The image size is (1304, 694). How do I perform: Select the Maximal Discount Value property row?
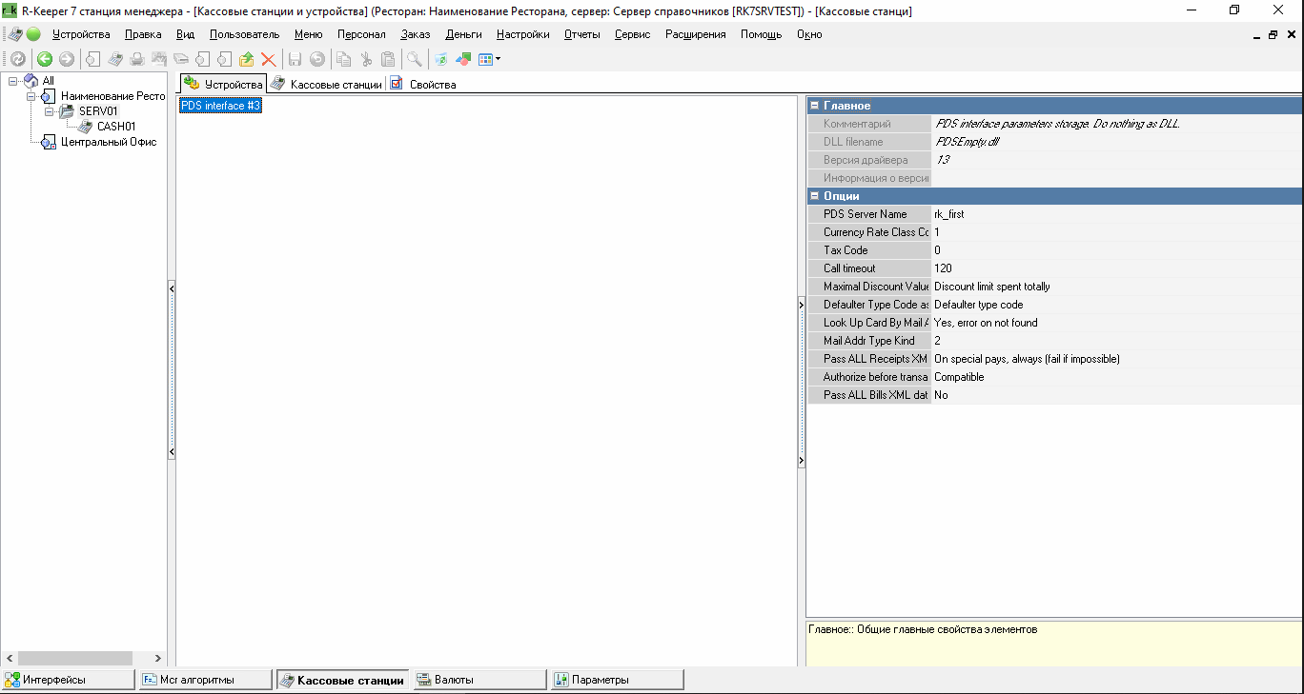tap(1054, 287)
